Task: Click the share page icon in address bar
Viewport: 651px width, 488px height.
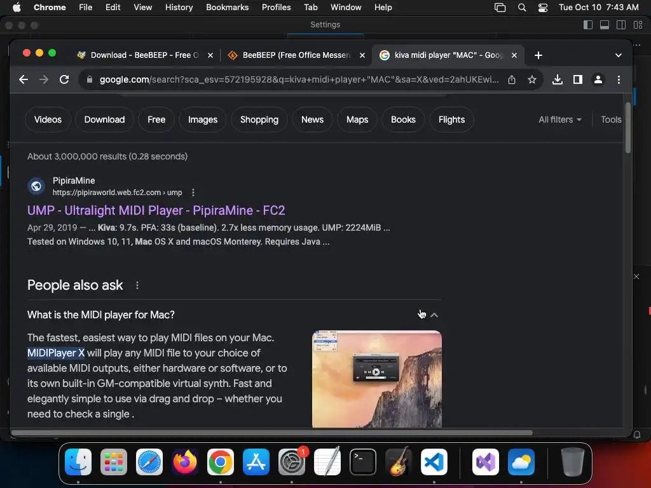Action: click(512, 79)
